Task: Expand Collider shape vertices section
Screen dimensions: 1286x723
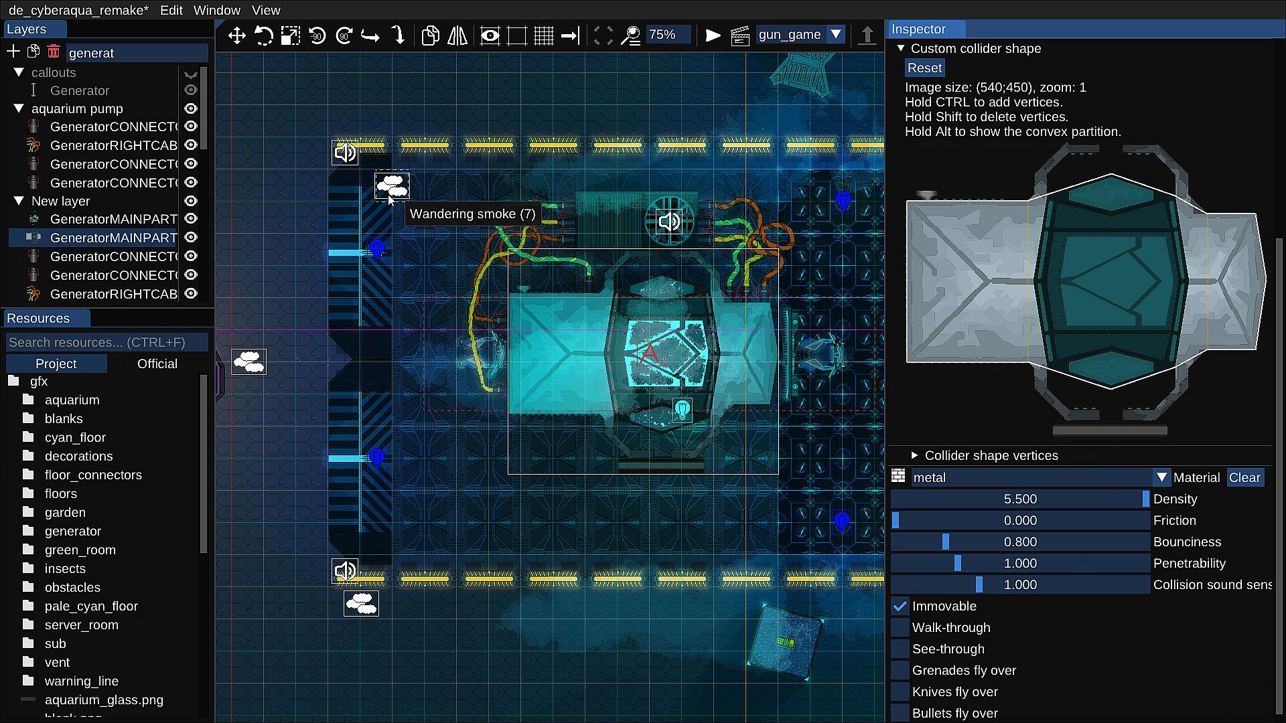Action: pyautogui.click(x=914, y=456)
